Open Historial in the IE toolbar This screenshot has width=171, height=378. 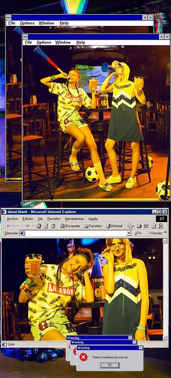[114, 226]
